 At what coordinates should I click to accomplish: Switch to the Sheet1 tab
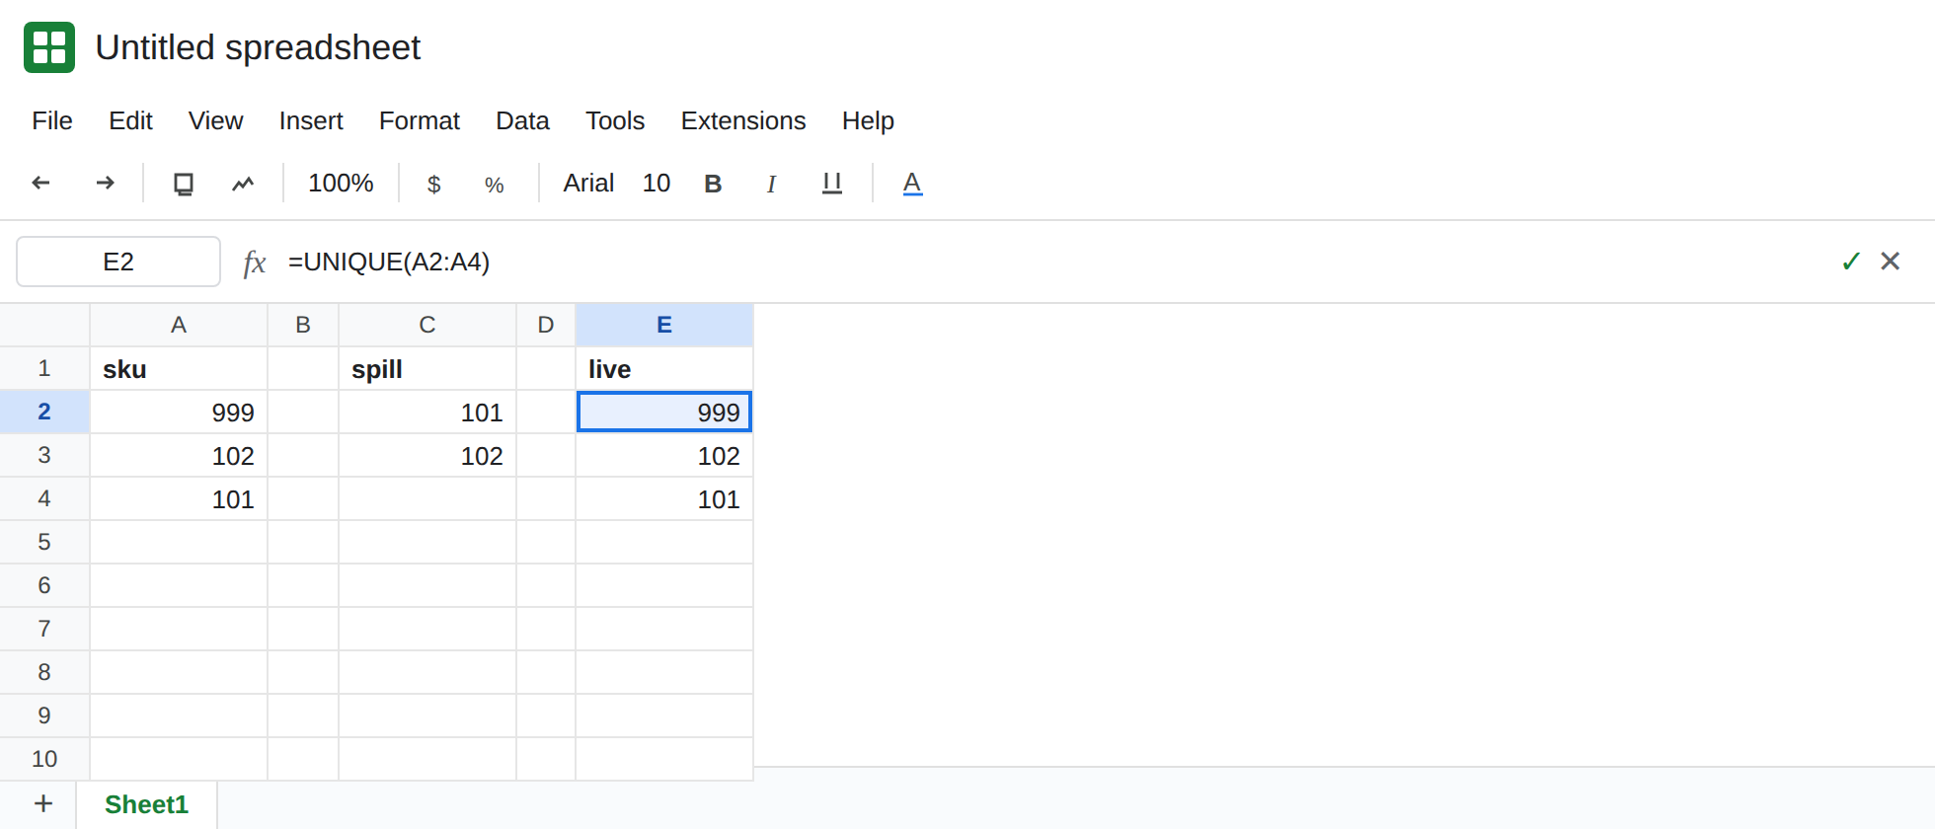[x=146, y=804]
